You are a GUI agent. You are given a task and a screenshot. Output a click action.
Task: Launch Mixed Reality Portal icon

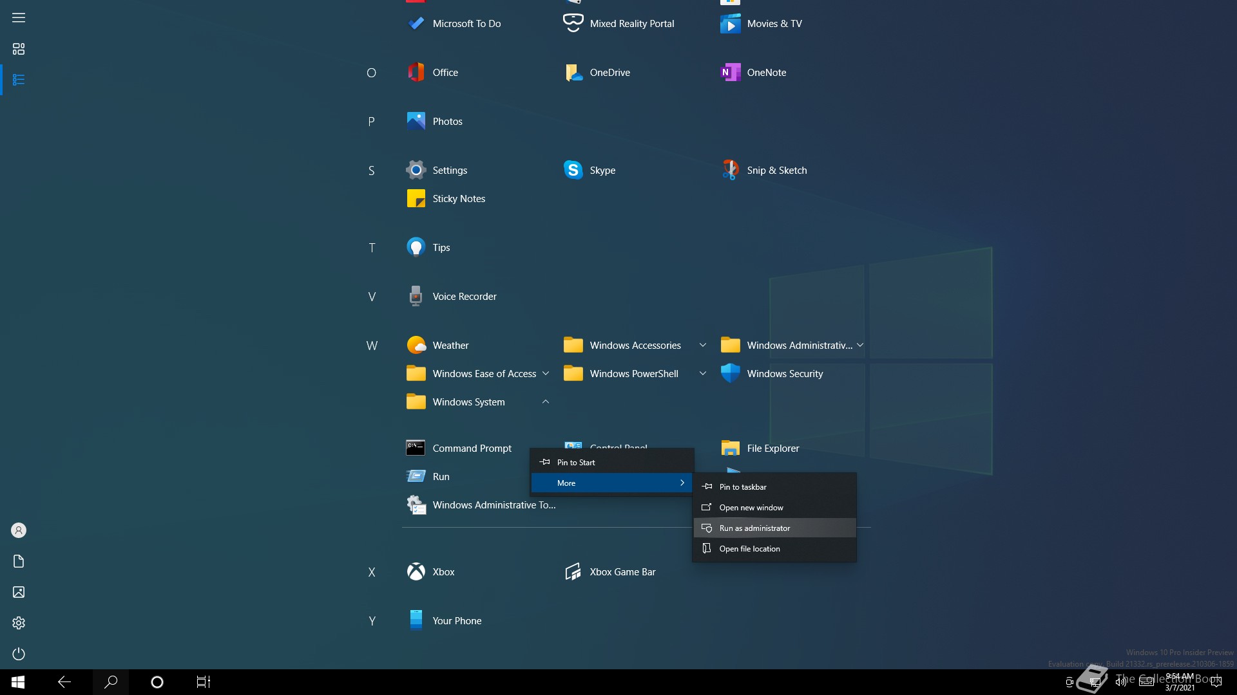point(573,24)
